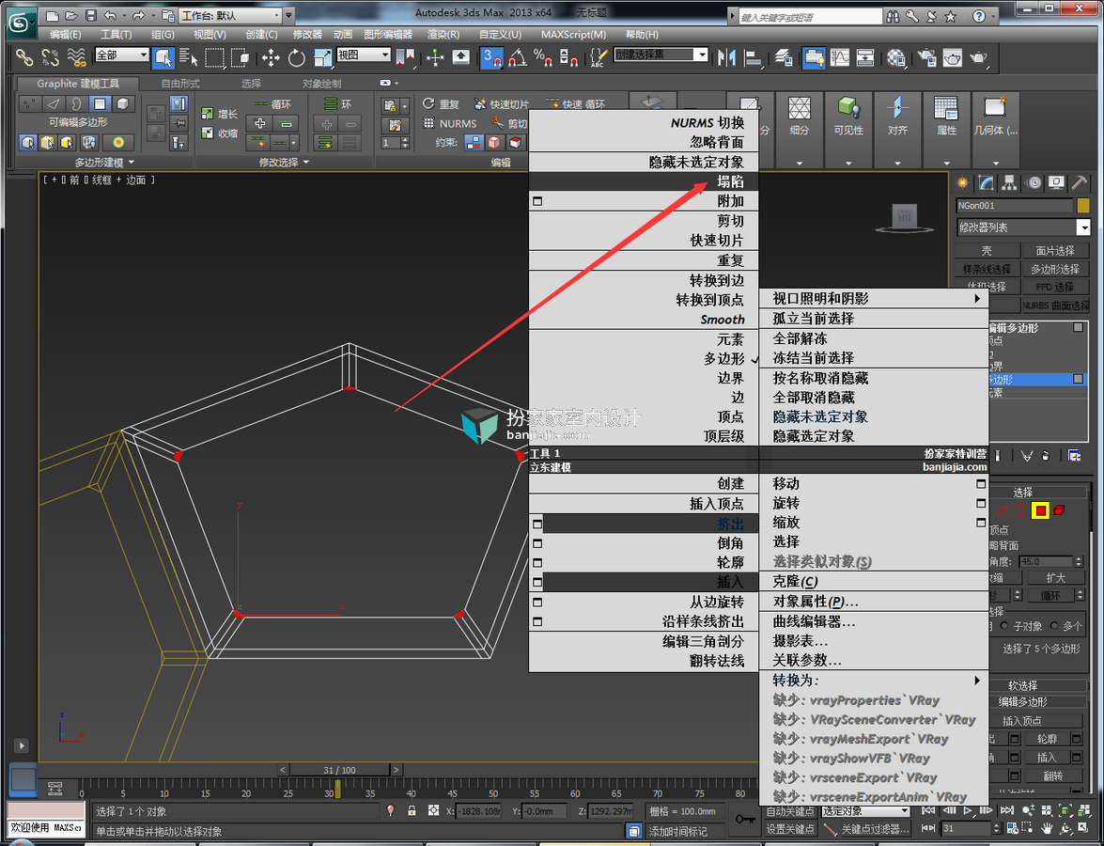The width and height of the screenshot is (1104, 846).
Task: Switch to the Motion command panel tab
Action: [x=1034, y=183]
